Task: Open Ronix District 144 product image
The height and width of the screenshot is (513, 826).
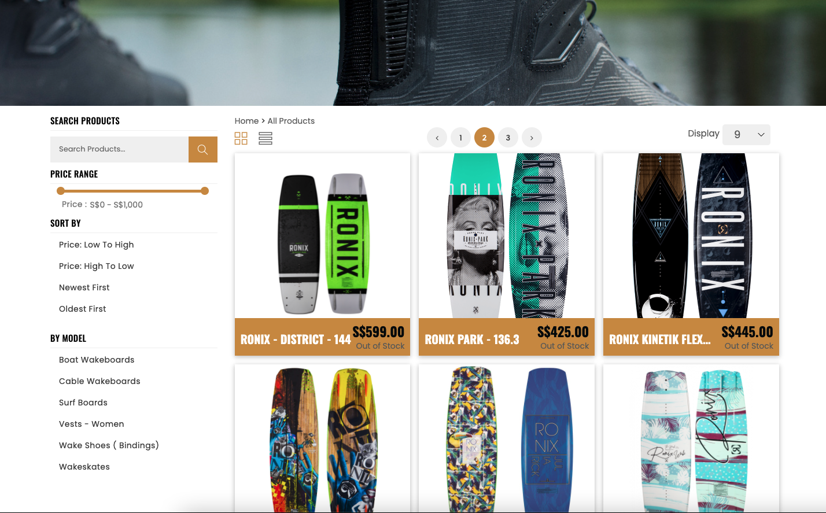Action: point(322,235)
